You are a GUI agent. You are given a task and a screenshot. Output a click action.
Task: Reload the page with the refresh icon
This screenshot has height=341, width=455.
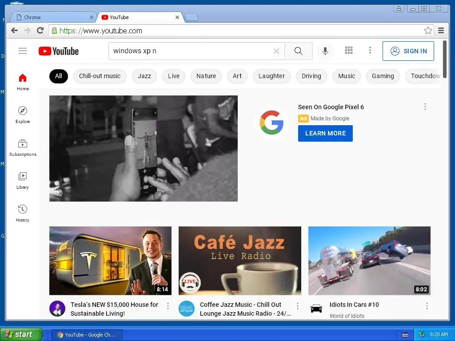tap(40, 31)
